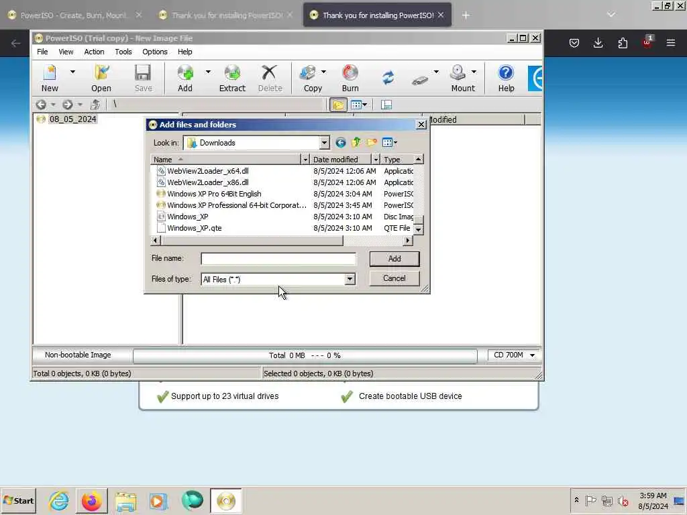The width and height of the screenshot is (687, 515).
Task: Expand the Add button dropdown arrow
Action: (208, 72)
